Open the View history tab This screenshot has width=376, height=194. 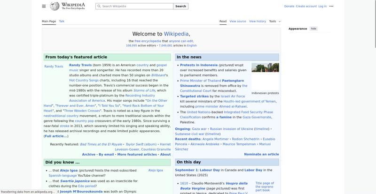pyautogui.click(x=258, y=21)
